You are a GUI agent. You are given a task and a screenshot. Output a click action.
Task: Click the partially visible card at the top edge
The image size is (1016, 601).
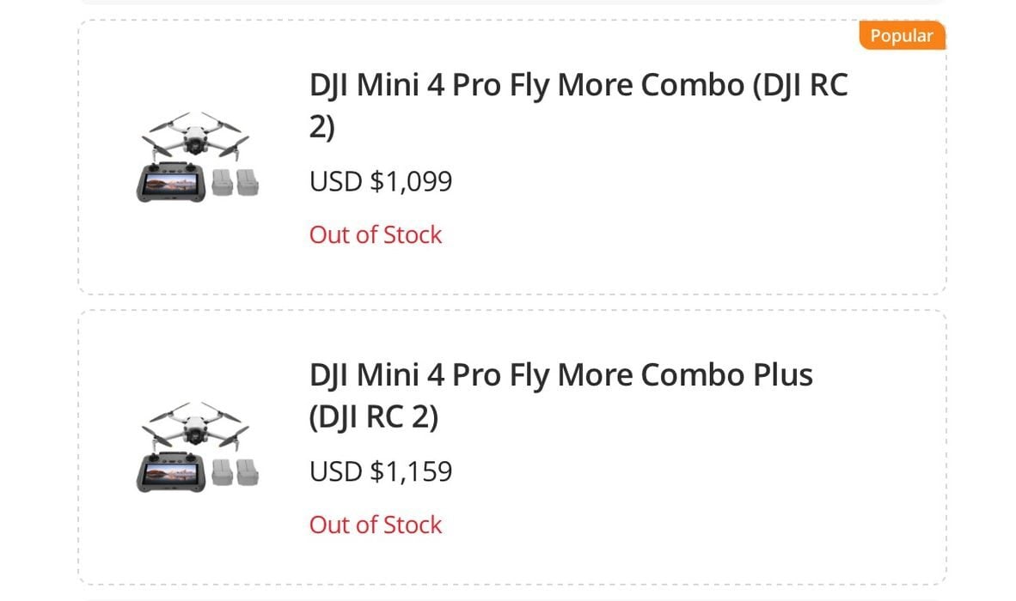coord(512,2)
